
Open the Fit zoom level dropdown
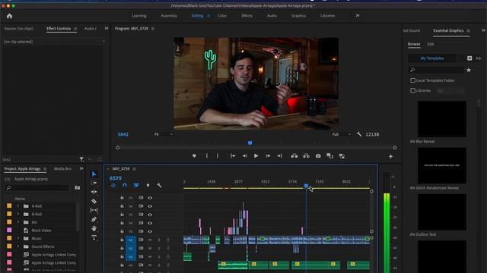click(164, 134)
